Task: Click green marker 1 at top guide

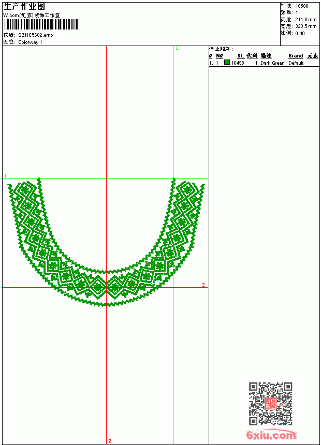Action: (x=177, y=49)
